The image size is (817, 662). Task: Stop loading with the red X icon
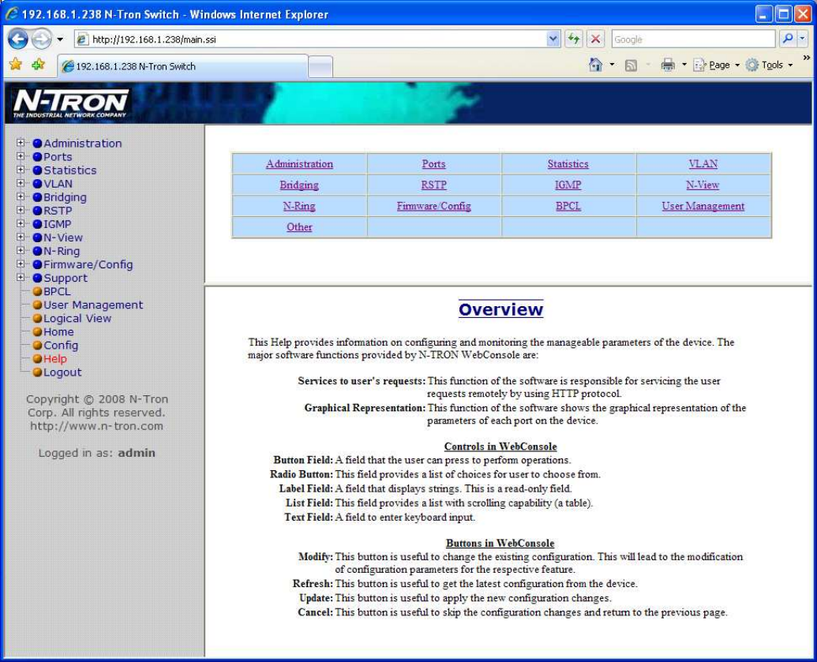(x=595, y=39)
